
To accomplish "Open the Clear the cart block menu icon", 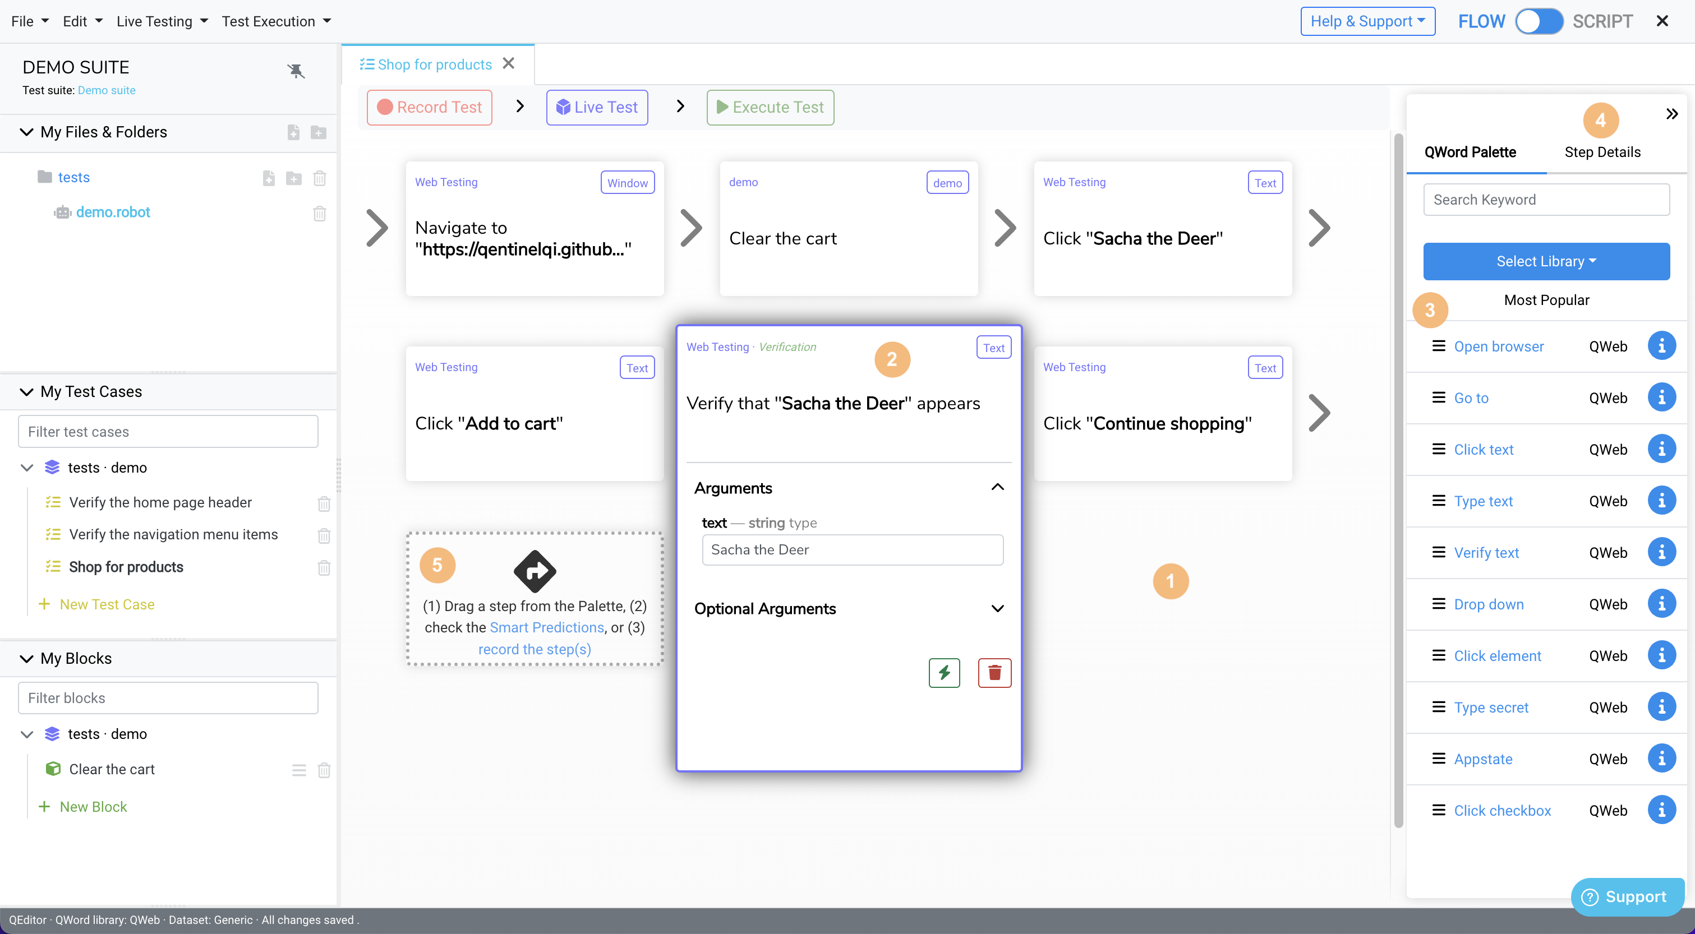I will (300, 770).
